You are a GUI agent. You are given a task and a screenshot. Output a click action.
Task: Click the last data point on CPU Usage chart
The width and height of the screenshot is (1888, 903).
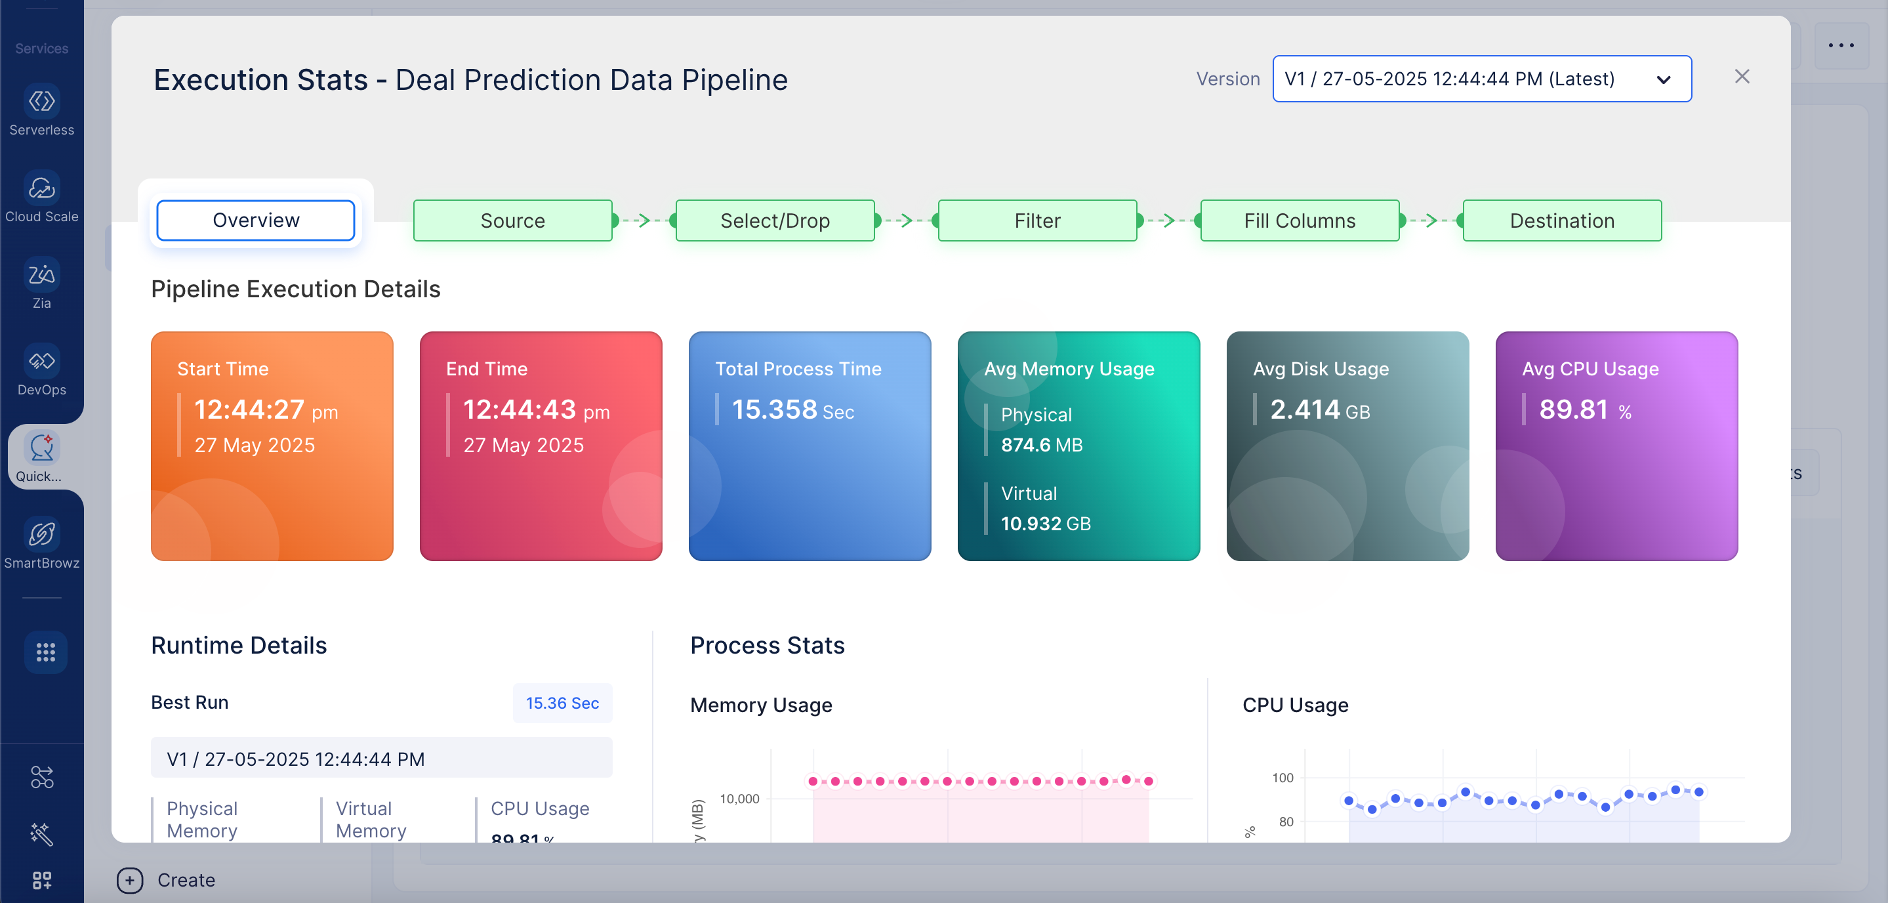click(x=1699, y=791)
